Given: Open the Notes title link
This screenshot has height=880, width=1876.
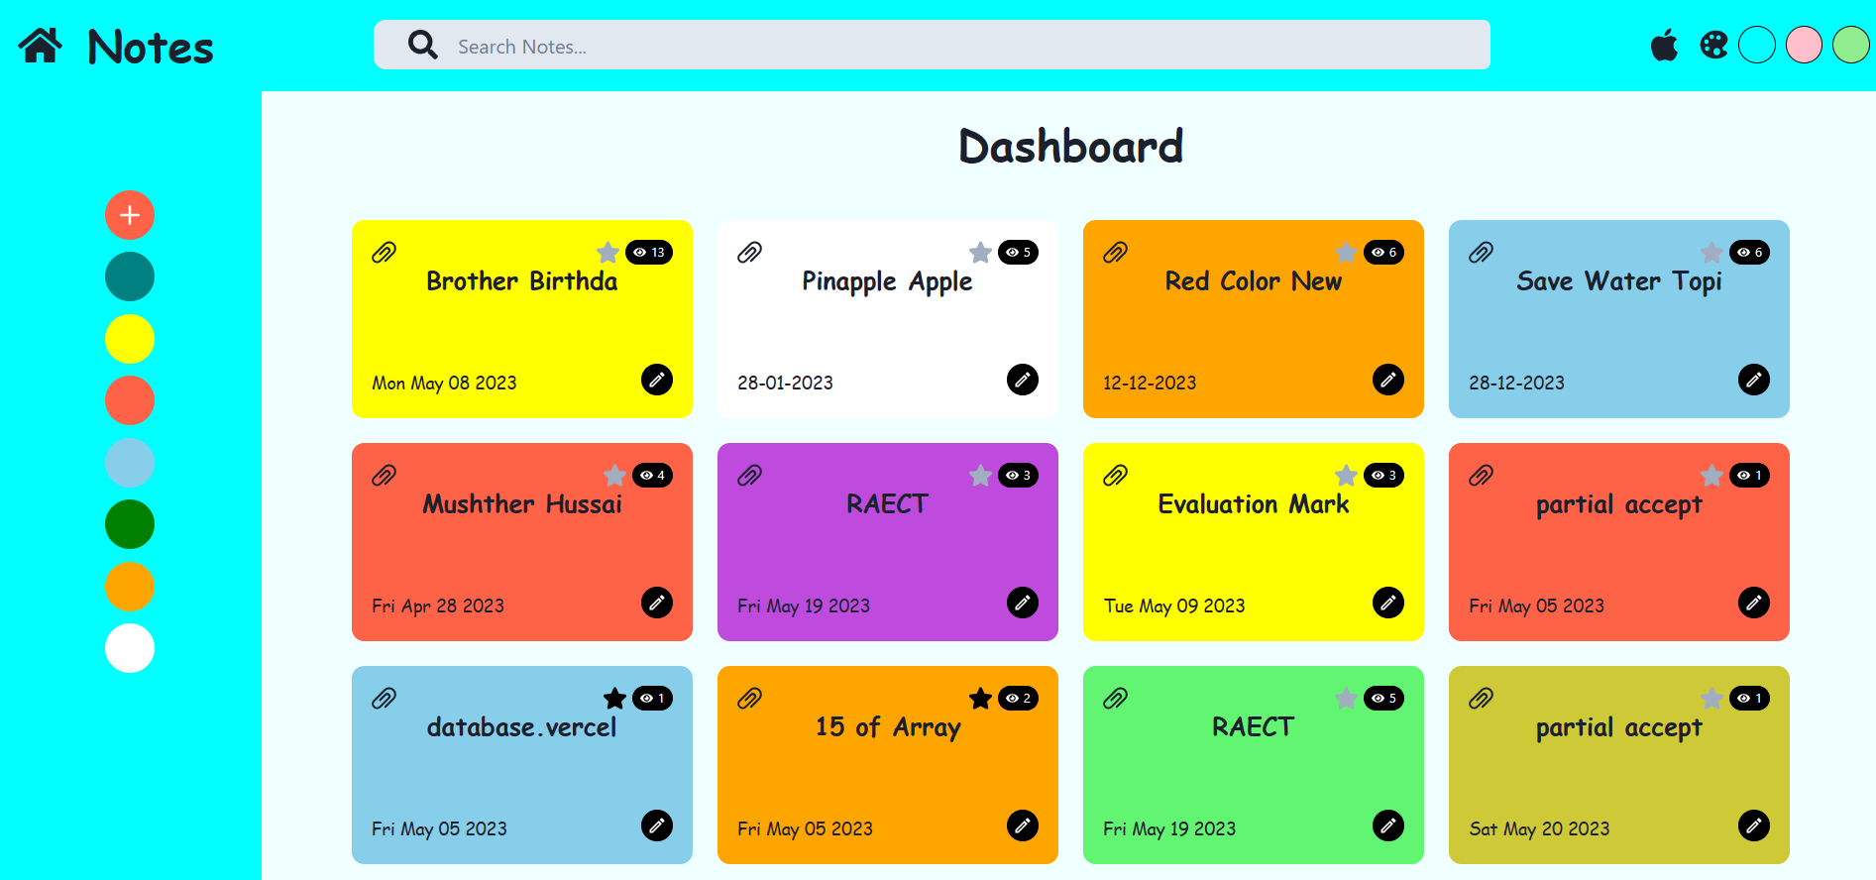Looking at the screenshot, I should click(151, 47).
